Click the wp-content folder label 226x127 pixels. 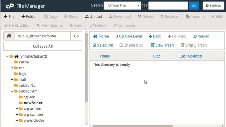[x=34, y=115]
